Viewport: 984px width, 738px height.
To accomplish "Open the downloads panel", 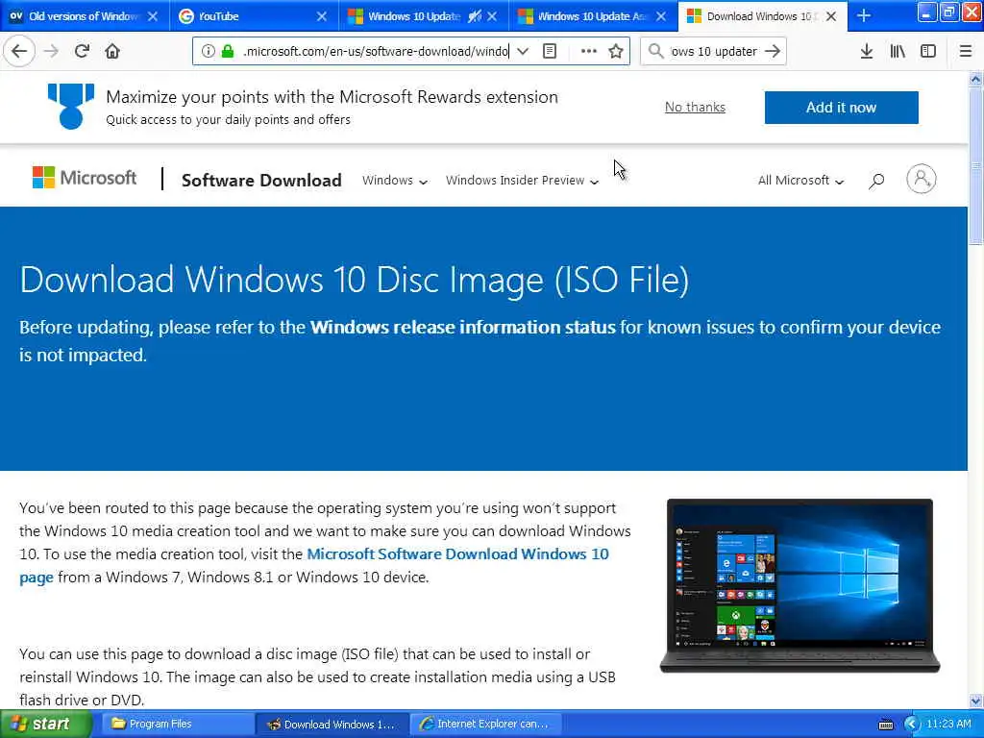I will coord(866,51).
